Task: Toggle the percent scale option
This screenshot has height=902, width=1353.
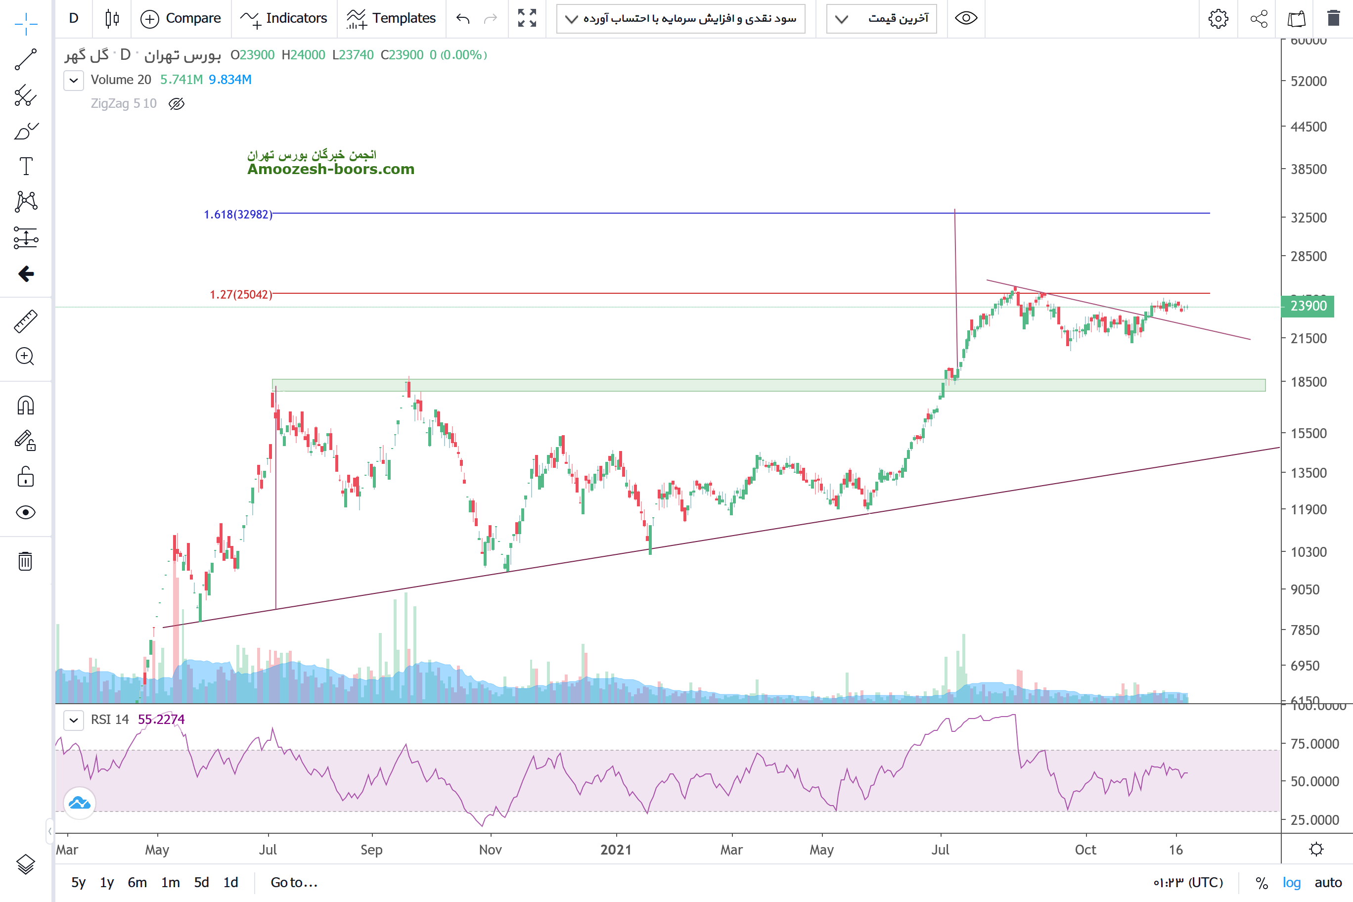Action: pos(1262,882)
